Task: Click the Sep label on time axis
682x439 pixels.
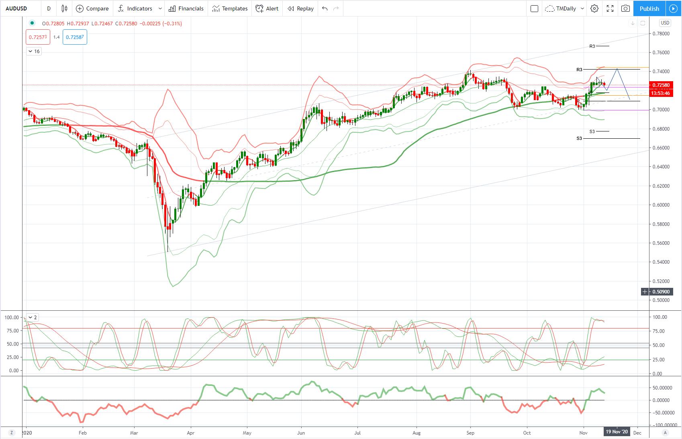Action: tap(470, 433)
